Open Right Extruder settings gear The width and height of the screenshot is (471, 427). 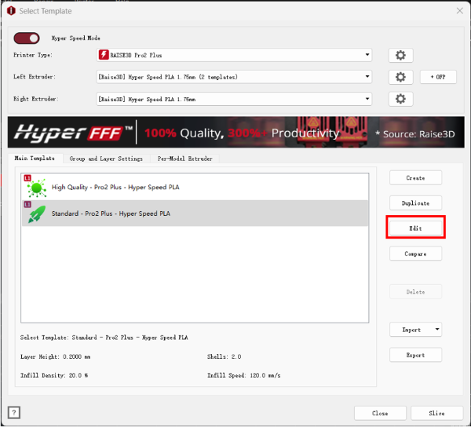click(x=400, y=99)
